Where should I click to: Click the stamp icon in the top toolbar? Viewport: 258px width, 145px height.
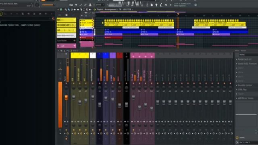click(x=90, y=5)
